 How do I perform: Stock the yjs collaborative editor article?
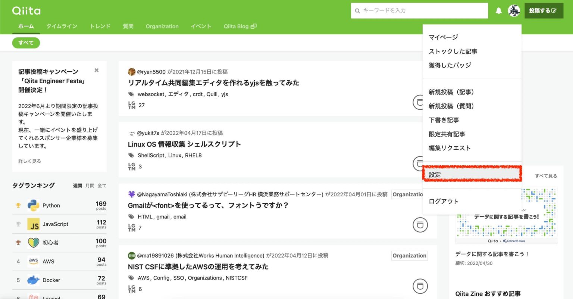coord(420,102)
